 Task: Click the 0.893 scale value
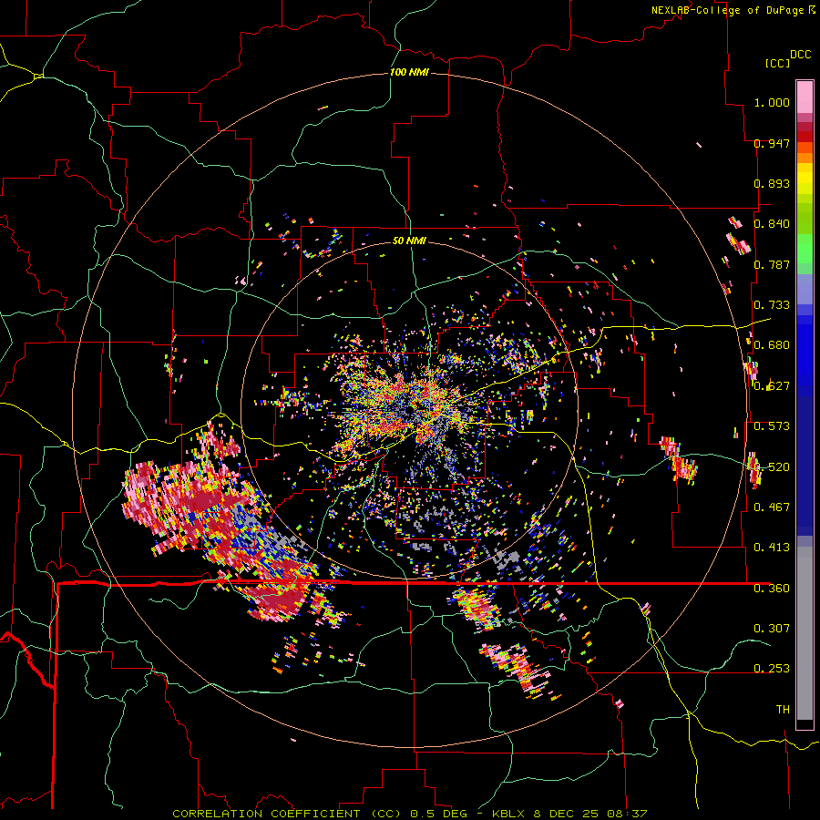pyautogui.click(x=772, y=183)
